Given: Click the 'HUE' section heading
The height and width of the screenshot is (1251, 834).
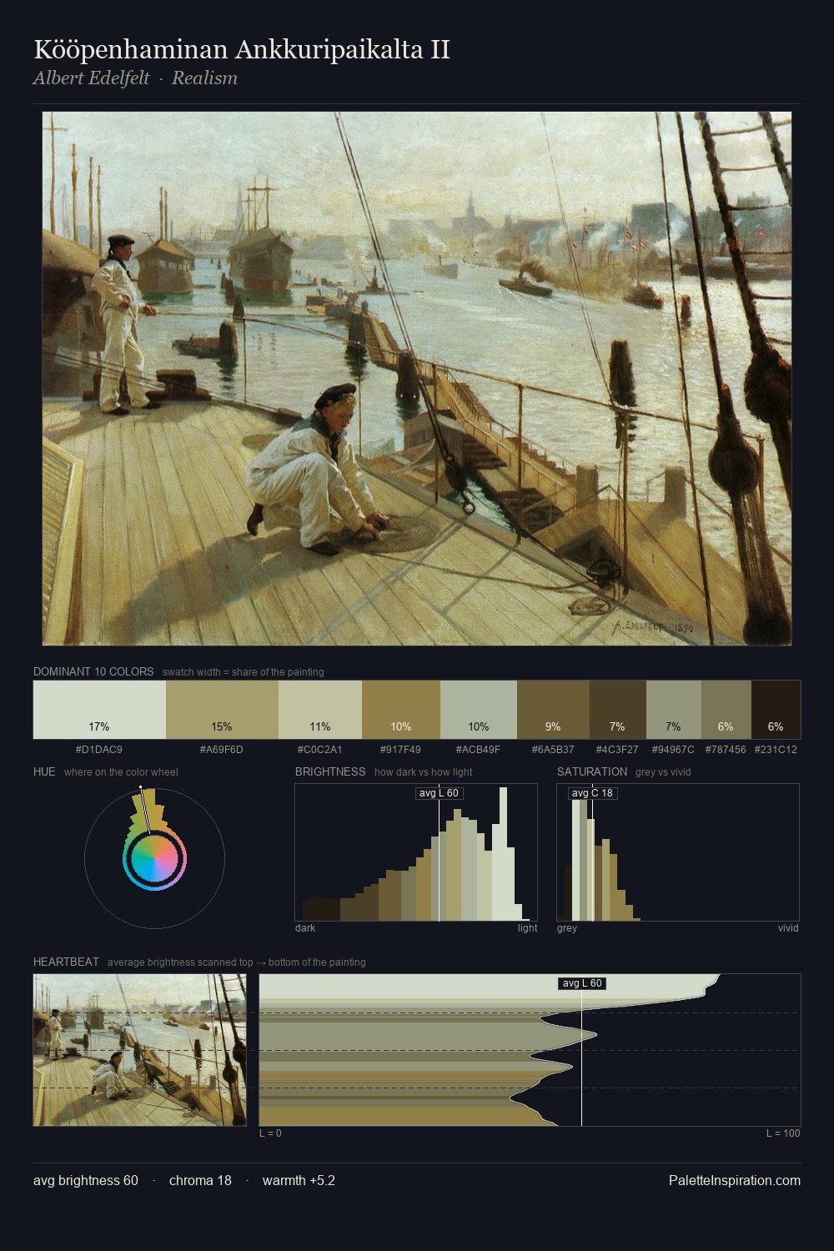Looking at the screenshot, I should (x=44, y=771).
